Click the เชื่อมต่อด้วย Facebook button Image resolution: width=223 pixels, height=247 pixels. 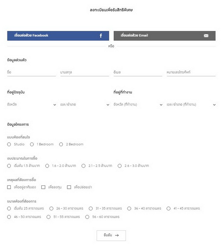pos(58,36)
